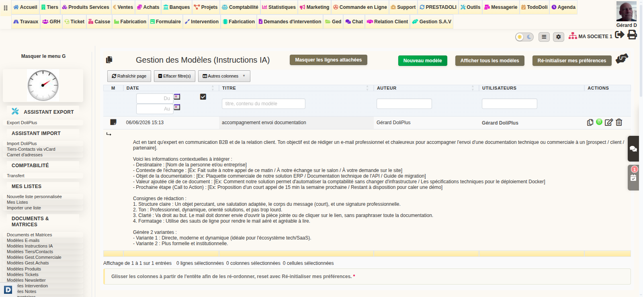This screenshot has height=297, width=643.
Task: Click the Gérard D profile photo
Action: tap(627, 11)
